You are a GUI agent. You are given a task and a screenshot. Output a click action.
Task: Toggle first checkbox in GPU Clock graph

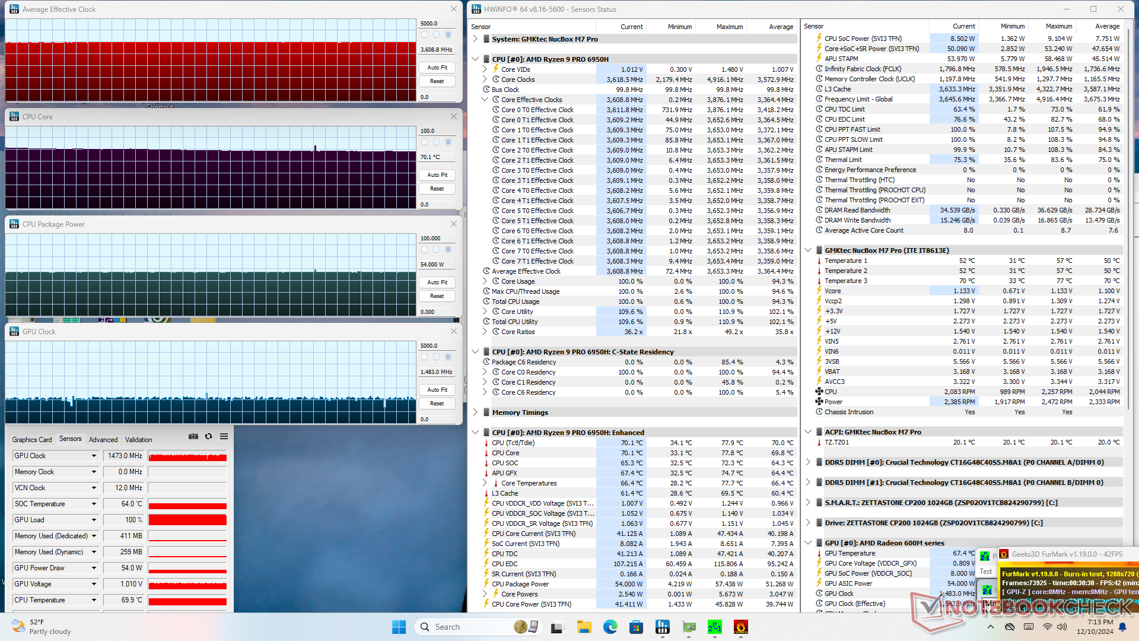coord(424,357)
